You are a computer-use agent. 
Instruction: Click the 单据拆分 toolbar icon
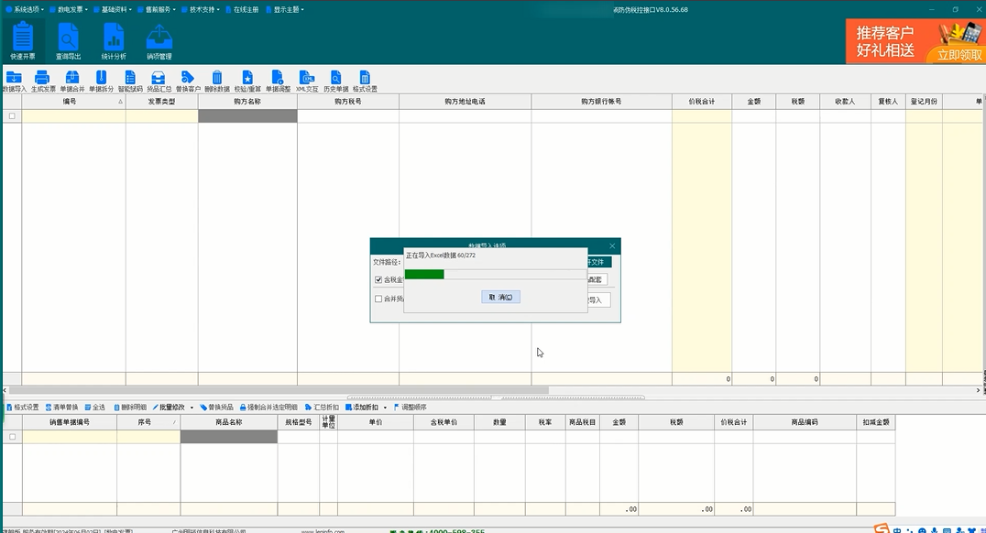tap(101, 81)
